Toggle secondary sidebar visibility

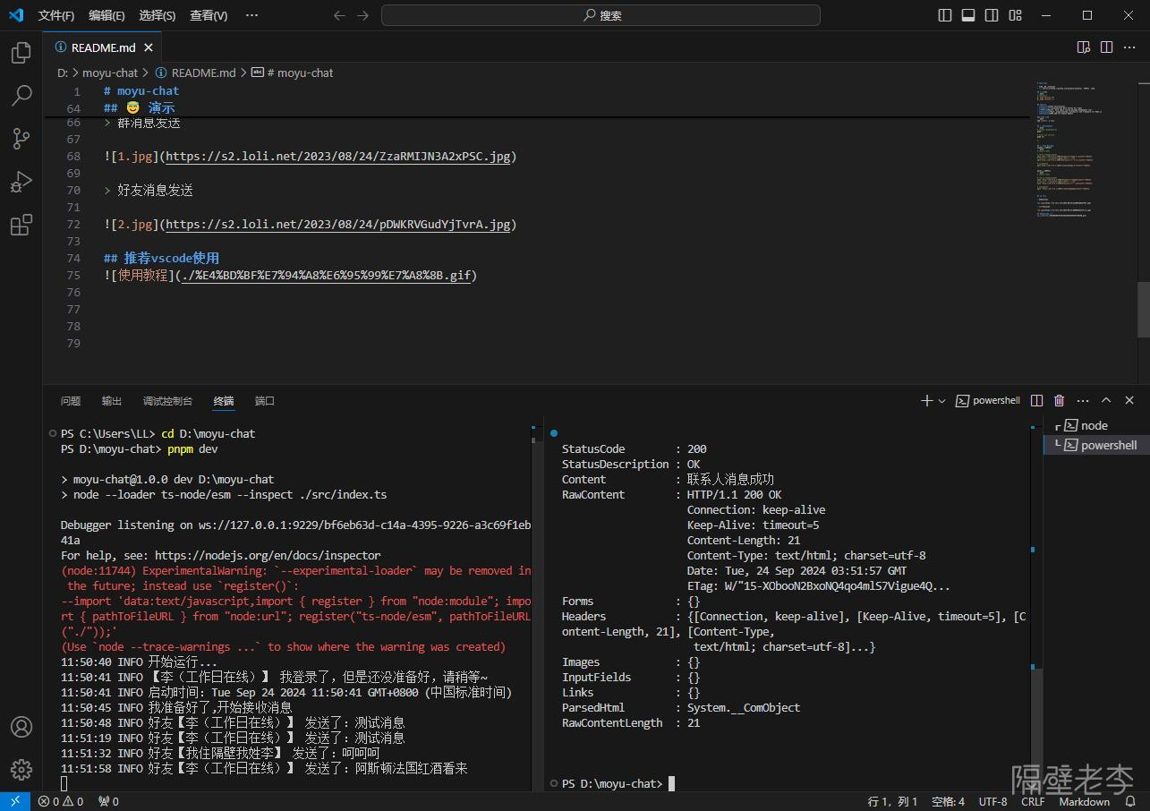[x=992, y=15]
